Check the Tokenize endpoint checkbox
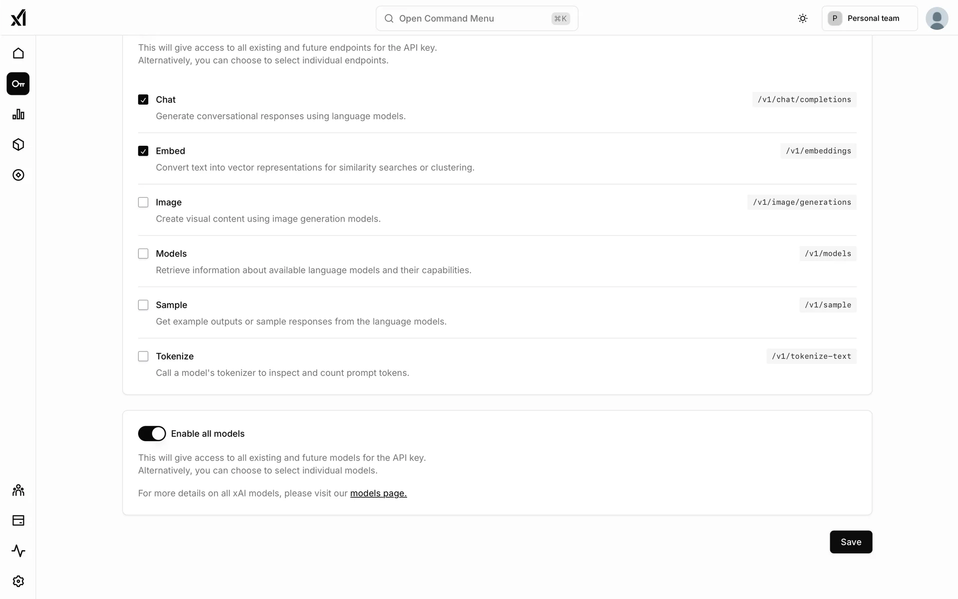This screenshot has height=599, width=958. 143,356
